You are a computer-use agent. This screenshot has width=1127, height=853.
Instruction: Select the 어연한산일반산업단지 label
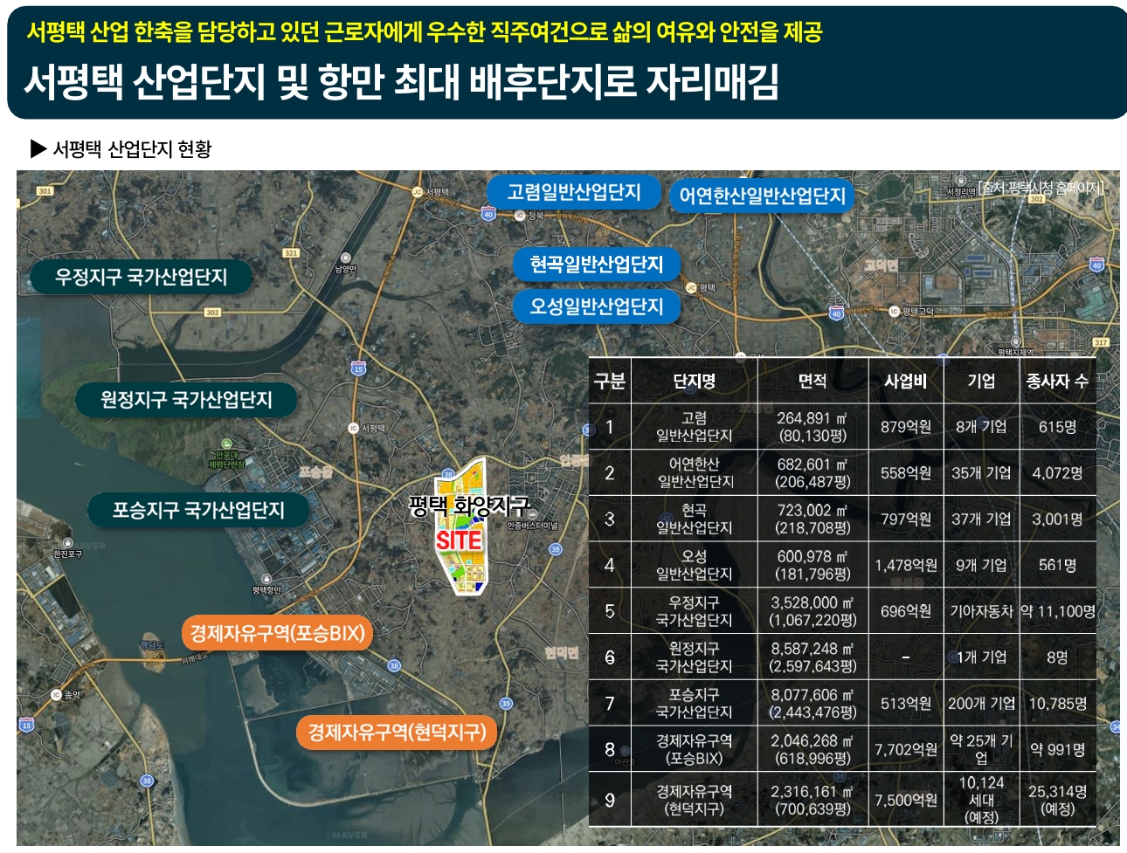tap(761, 196)
